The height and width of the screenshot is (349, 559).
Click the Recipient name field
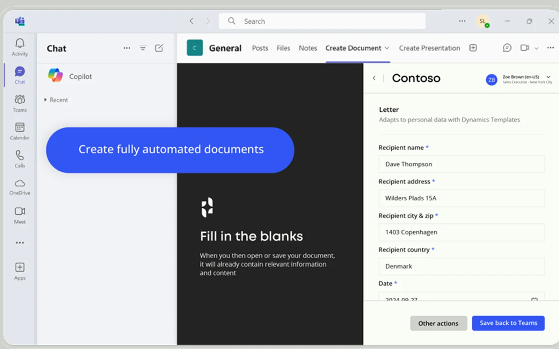[x=462, y=164]
